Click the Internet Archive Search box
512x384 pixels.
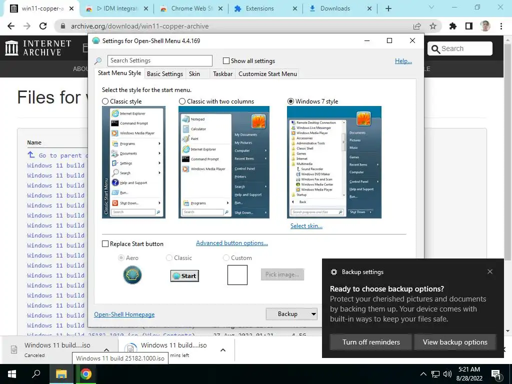(460, 48)
